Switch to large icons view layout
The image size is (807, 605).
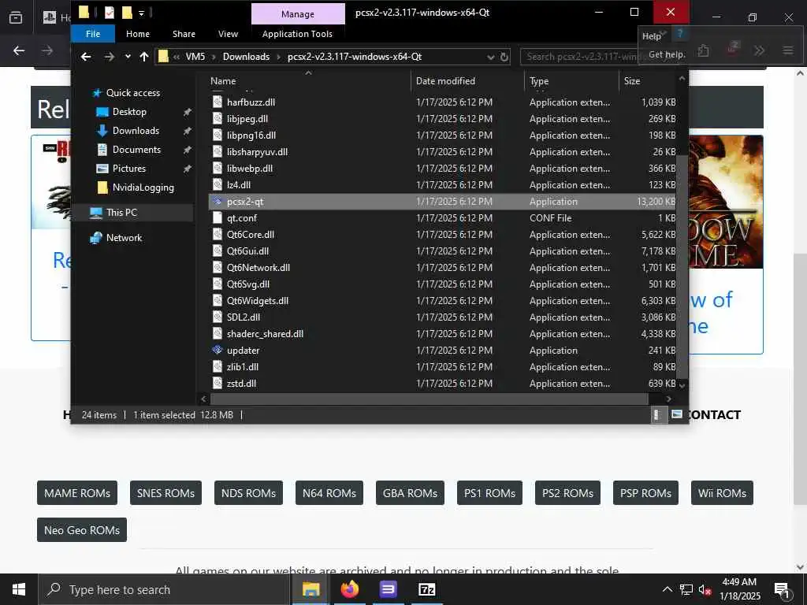[677, 414]
